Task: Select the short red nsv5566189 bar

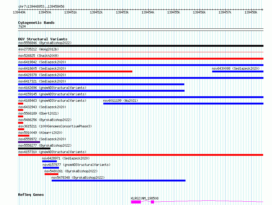Action: click(21, 116)
